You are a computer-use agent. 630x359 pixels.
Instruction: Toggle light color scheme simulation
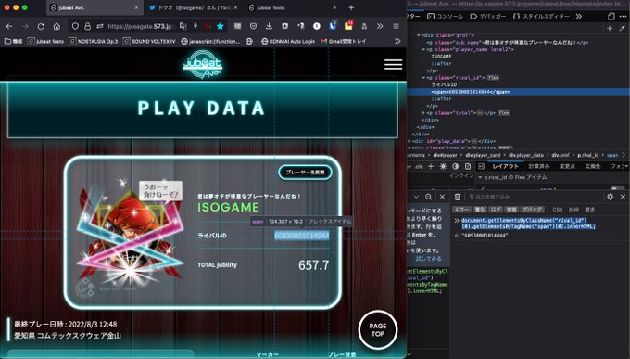click(443, 166)
